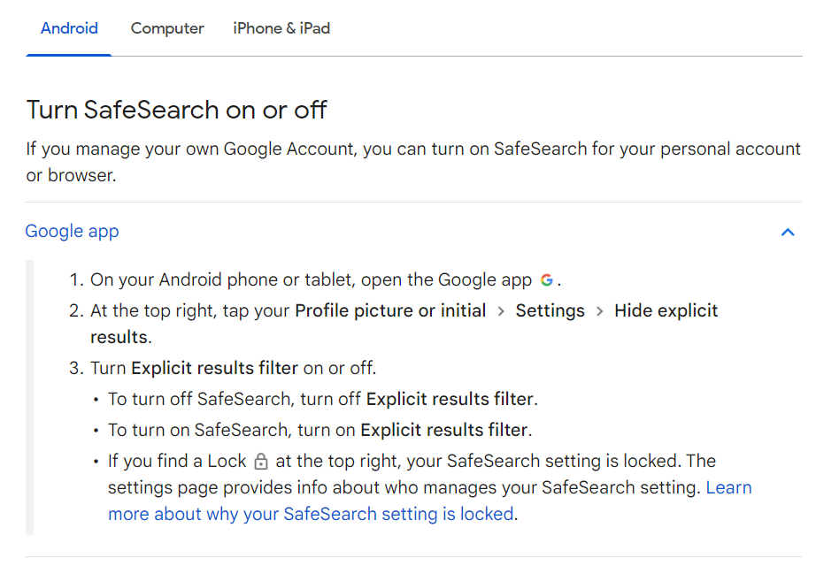
Task: Switch to the Computer tab
Action: pos(167,28)
